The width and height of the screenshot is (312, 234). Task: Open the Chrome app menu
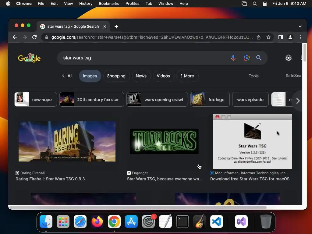(x=24, y=4)
